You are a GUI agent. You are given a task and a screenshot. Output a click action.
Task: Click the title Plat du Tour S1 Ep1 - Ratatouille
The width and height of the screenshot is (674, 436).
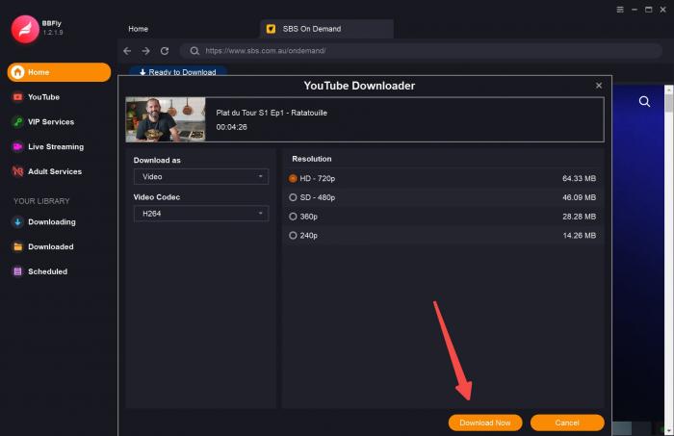[x=272, y=113]
